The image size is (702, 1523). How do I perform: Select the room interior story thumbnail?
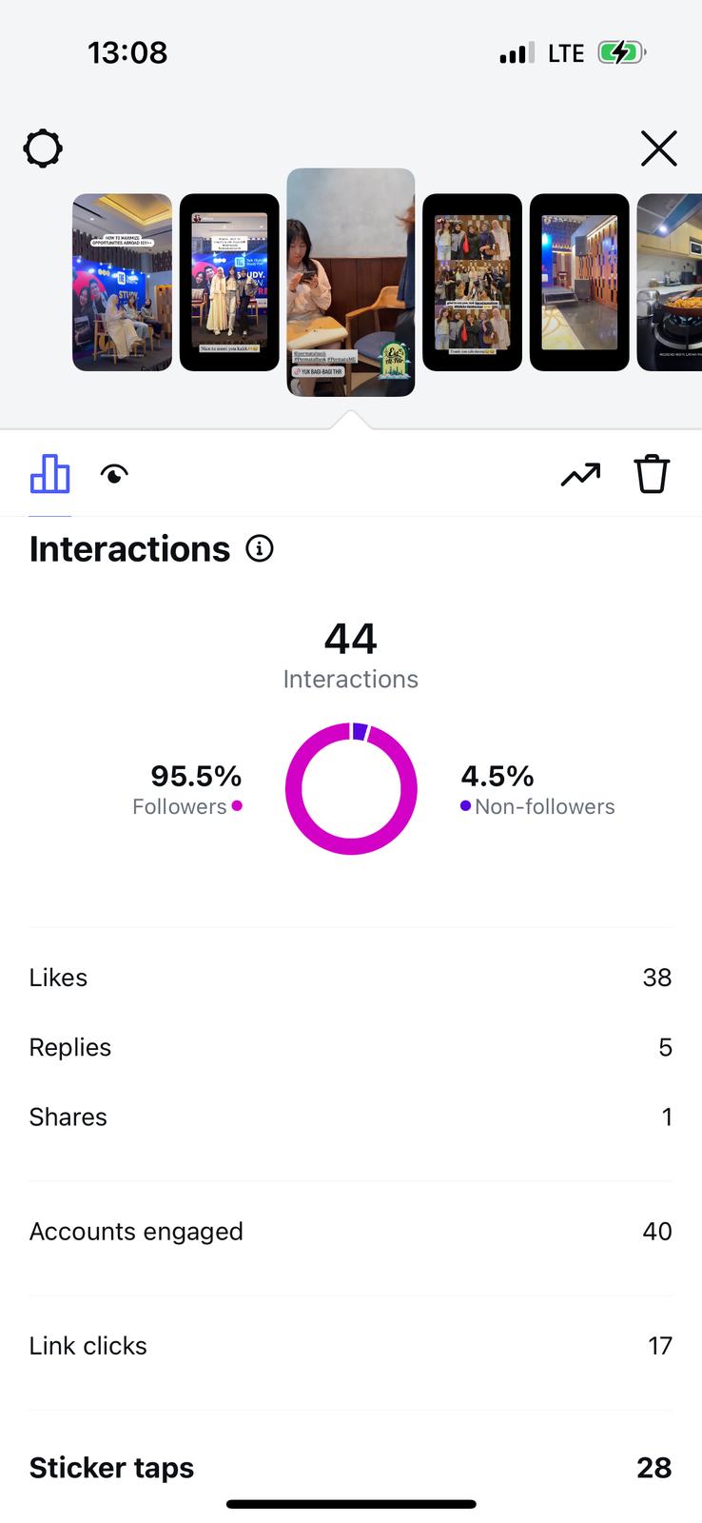579,283
